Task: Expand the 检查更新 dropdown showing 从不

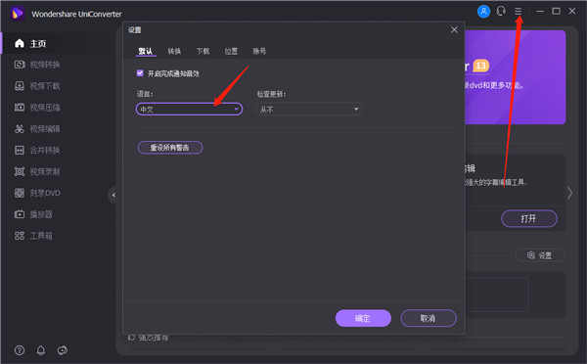Action: point(309,109)
